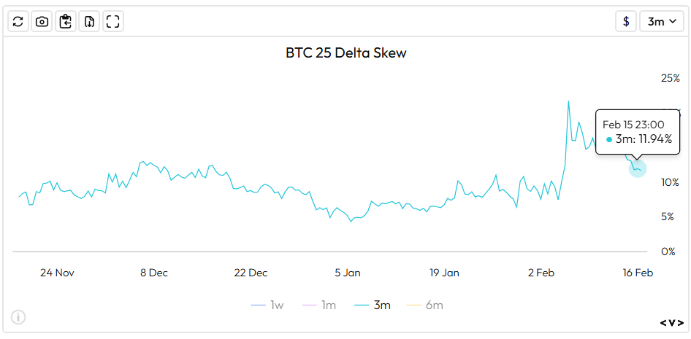Screen dimensions: 691x339
Task: Open chart info via the info icon
Action: (18, 317)
